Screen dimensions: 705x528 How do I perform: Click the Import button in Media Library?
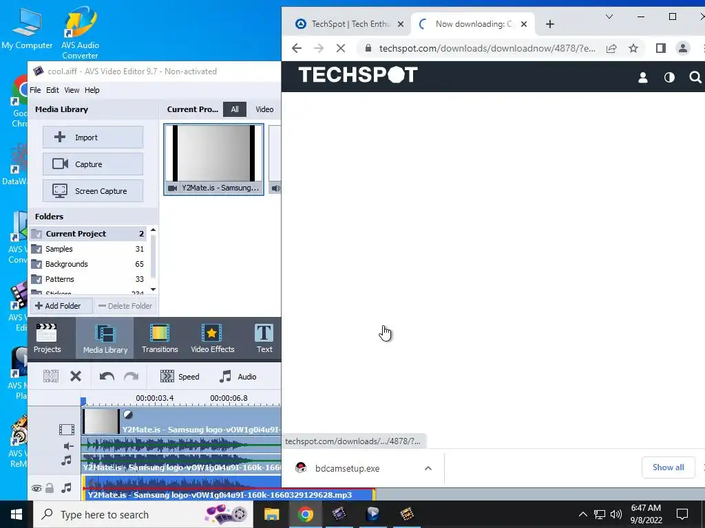pyautogui.click(x=93, y=137)
